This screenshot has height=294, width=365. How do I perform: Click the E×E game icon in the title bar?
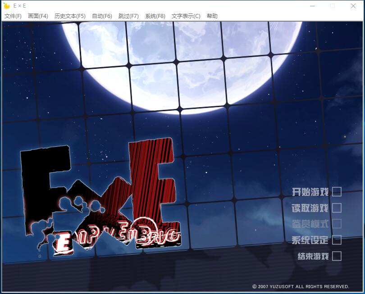(x=7, y=6)
